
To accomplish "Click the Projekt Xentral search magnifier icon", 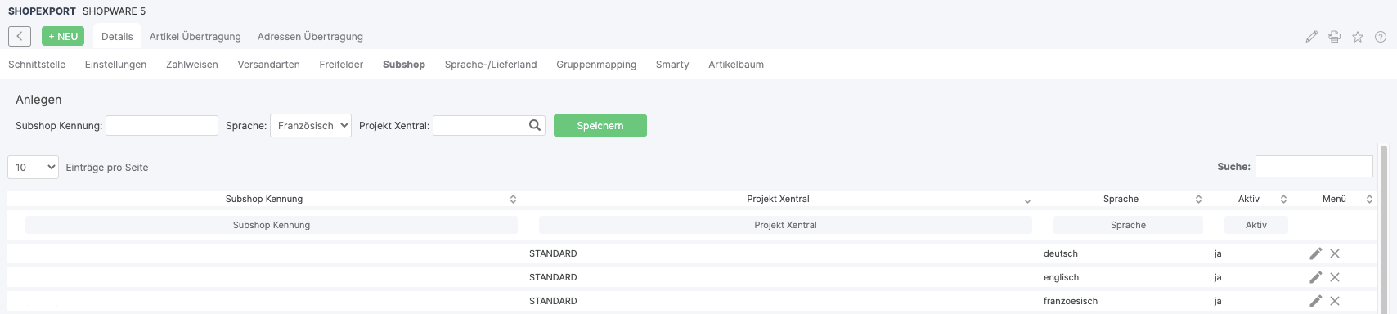I will click(535, 125).
